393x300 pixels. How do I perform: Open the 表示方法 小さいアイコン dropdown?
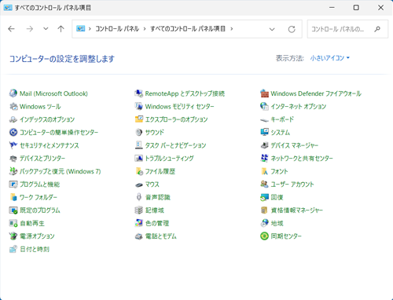point(330,58)
